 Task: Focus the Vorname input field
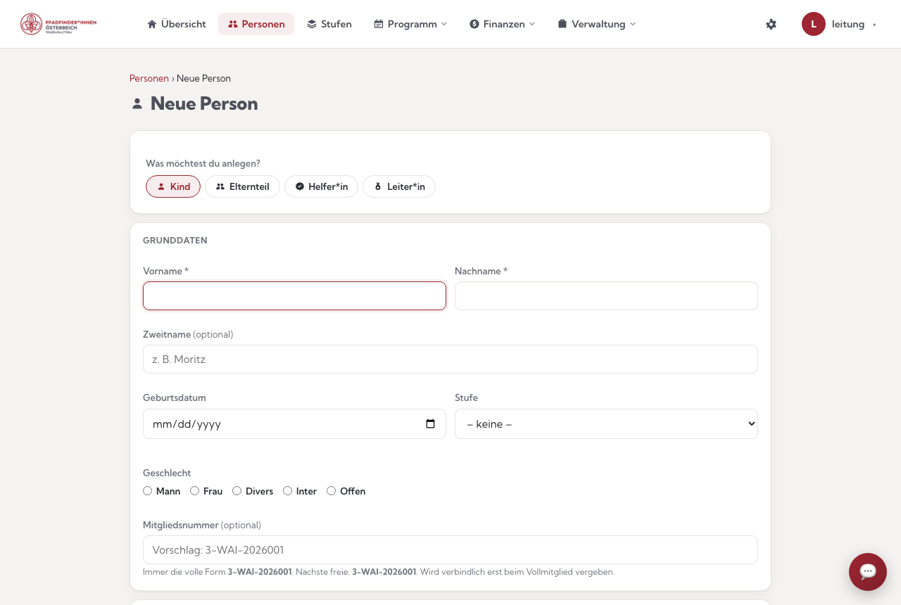point(294,295)
